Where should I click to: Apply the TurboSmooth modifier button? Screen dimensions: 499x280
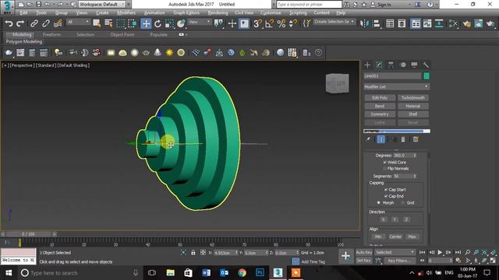[x=412, y=98]
